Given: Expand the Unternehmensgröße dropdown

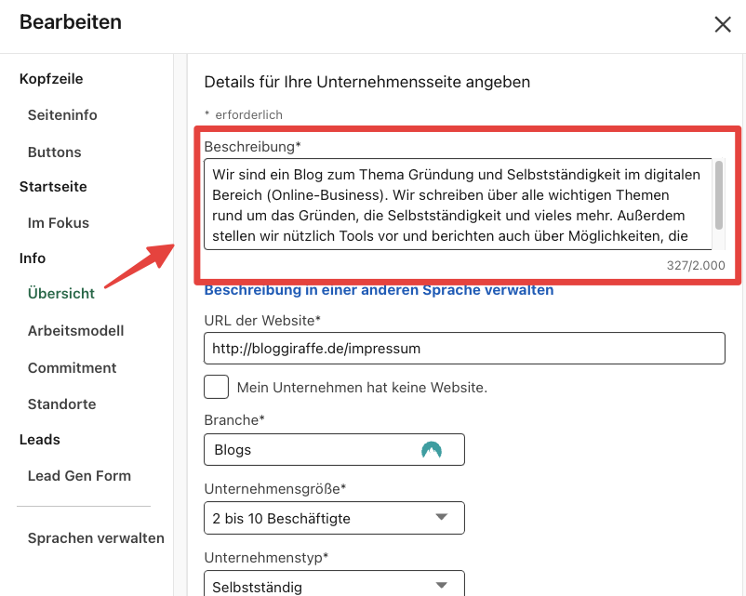Looking at the screenshot, I should coord(441,518).
